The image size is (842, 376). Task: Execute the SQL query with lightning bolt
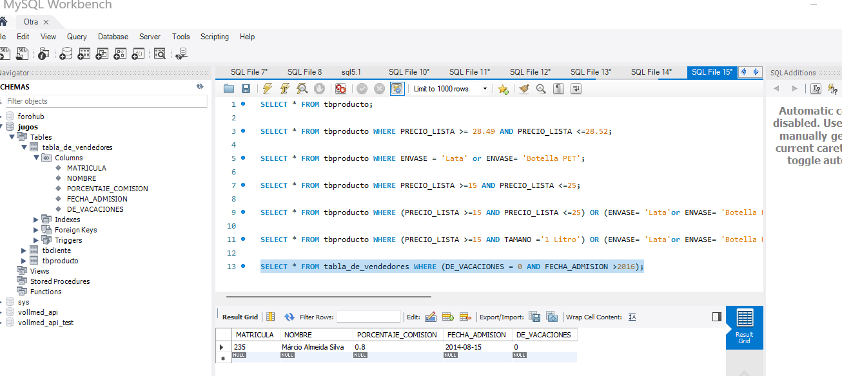(x=267, y=89)
